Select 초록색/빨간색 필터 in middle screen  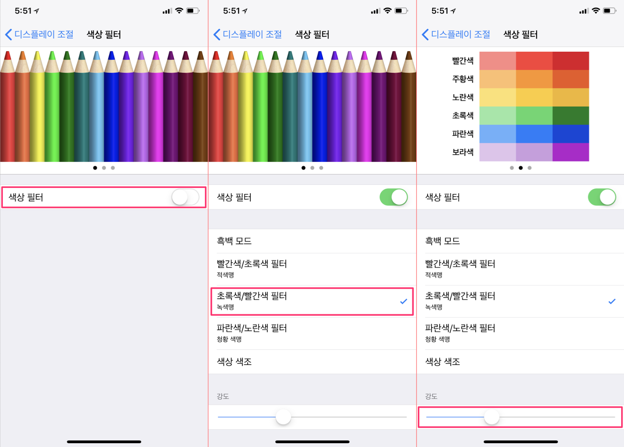point(312,301)
